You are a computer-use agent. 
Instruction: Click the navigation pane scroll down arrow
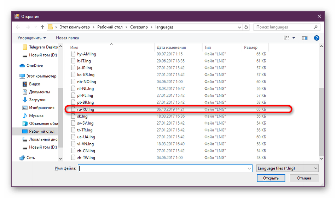[60, 158]
